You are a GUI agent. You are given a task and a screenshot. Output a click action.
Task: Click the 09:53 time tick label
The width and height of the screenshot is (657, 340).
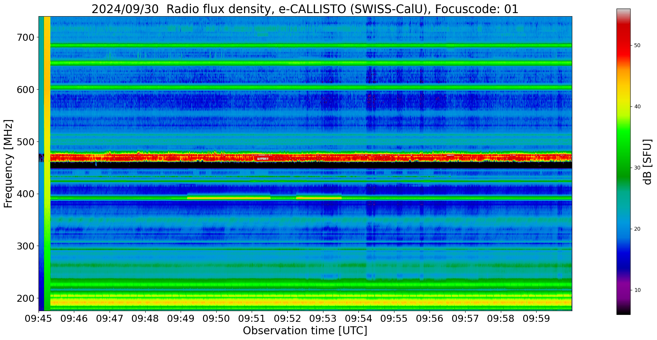tap(323, 319)
